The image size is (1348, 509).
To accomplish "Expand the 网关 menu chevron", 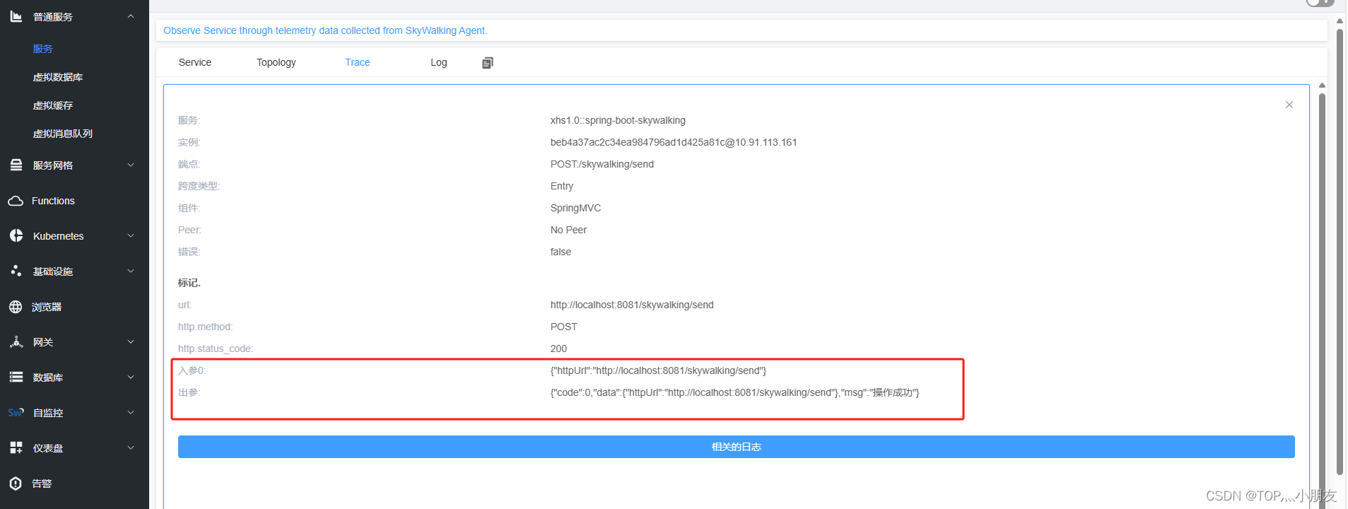I will 131,341.
